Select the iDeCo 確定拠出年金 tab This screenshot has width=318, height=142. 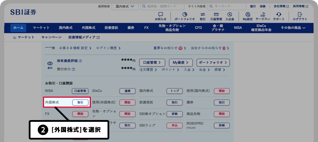click(261, 28)
